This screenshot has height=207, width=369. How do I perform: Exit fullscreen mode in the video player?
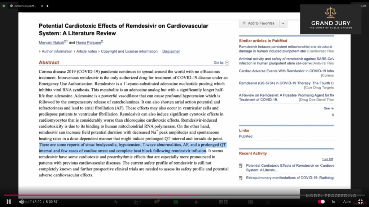(360, 202)
